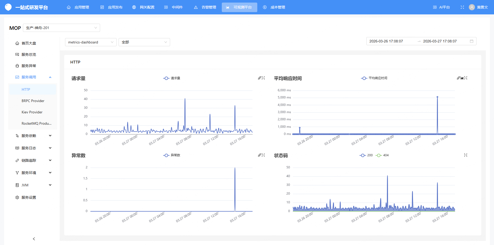Expand the 服务依赖 sidebar menu
The width and height of the screenshot is (494, 245).
point(33,136)
